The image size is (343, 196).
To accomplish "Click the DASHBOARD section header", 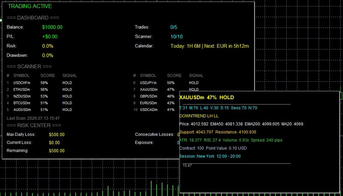I will coord(33,18).
